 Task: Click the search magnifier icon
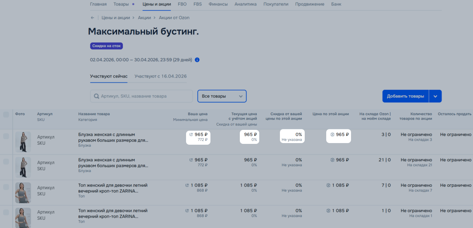click(96, 96)
